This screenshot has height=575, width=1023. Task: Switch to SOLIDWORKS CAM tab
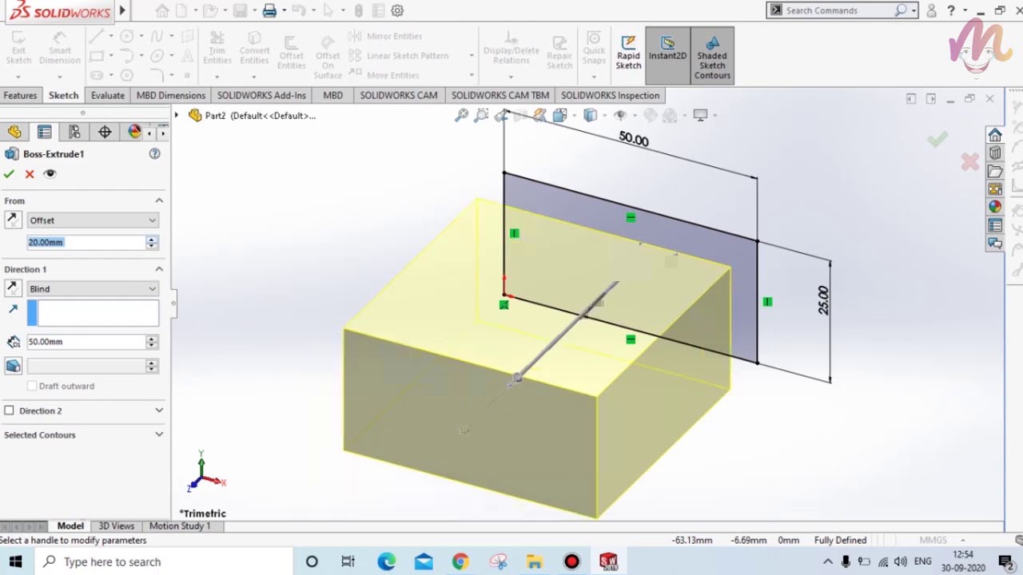click(398, 95)
